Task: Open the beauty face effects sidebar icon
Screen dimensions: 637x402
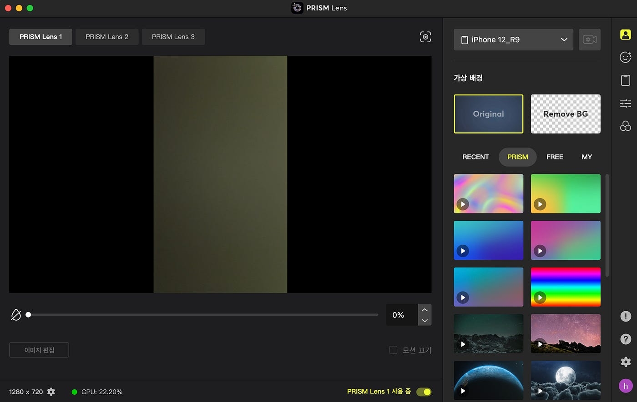Action: click(626, 57)
